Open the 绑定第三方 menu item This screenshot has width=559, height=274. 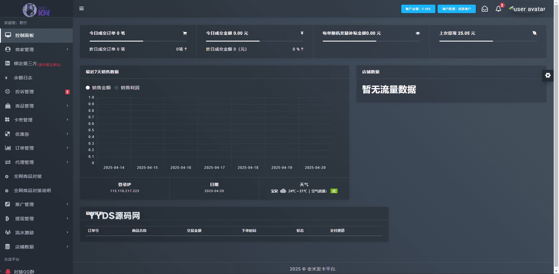click(36, 64)
